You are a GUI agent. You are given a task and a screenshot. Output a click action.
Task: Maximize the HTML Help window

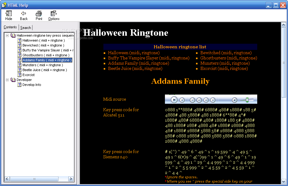point(276,5)
